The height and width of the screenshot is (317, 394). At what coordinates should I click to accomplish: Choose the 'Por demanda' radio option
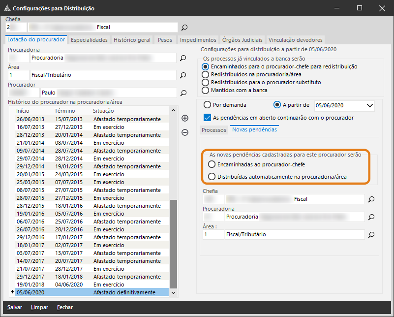[207, 105]
